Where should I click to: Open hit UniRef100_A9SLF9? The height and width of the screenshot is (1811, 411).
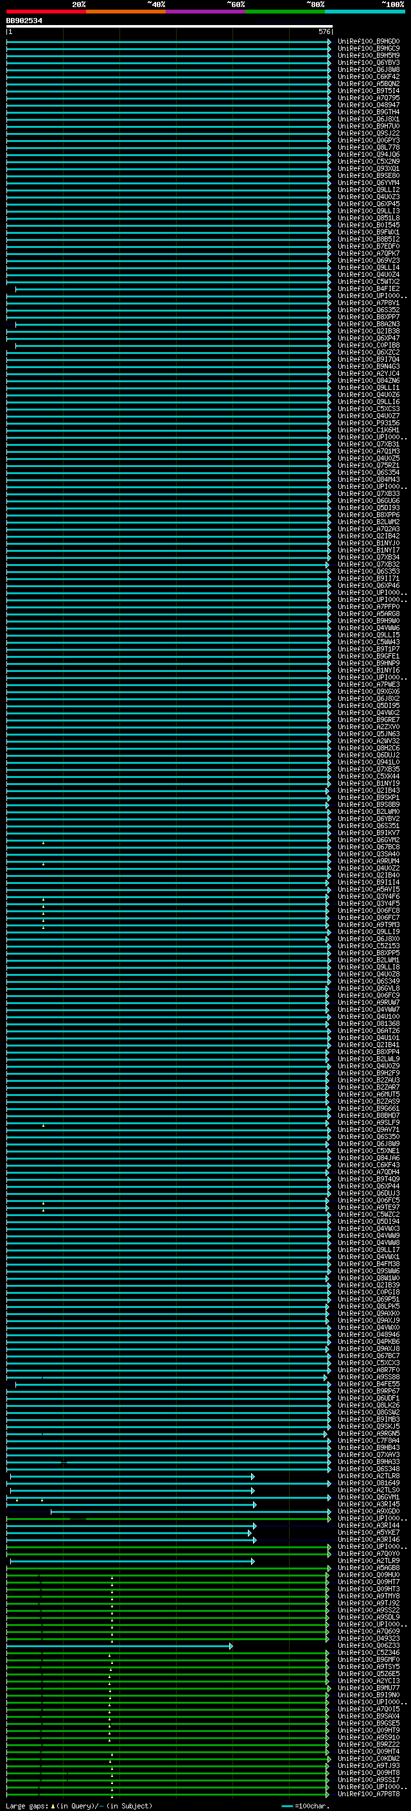pos(369,1123)
